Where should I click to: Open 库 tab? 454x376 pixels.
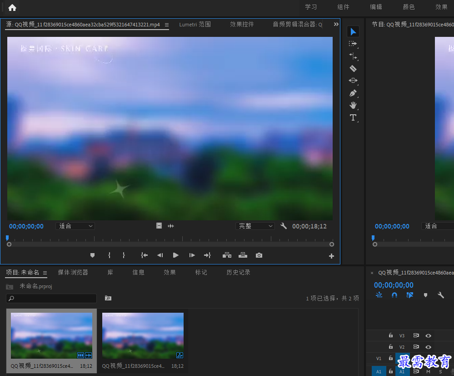pos(110,272)
